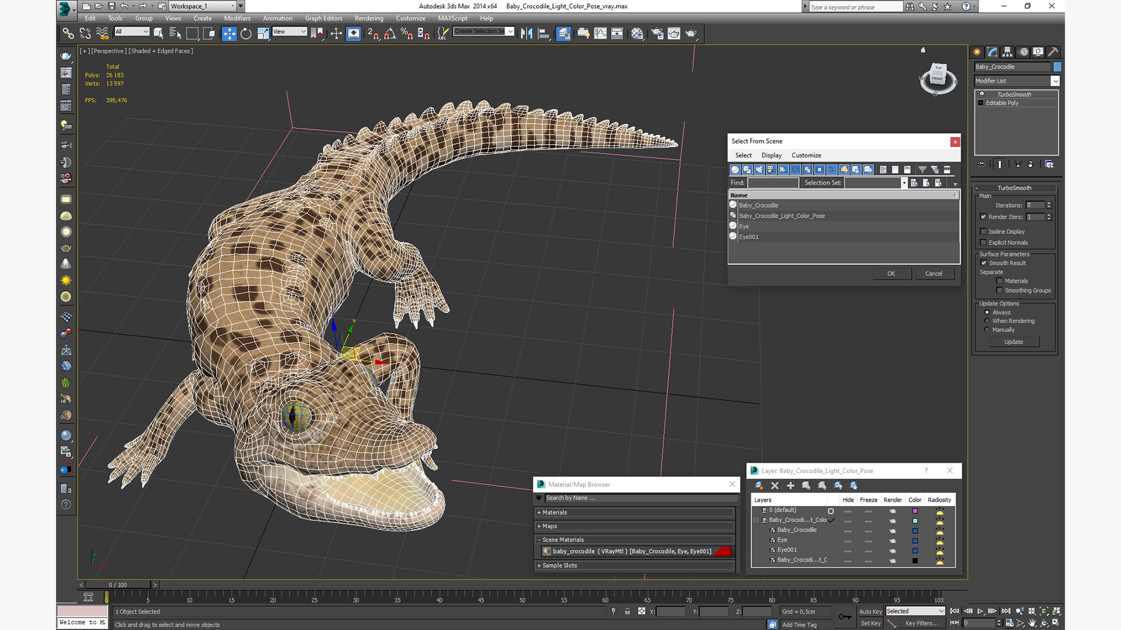
Task: Open the Hierarchy command panel tab
Action: pyautogui.click(x=1007, y=52)
